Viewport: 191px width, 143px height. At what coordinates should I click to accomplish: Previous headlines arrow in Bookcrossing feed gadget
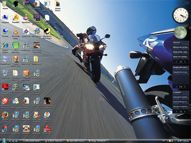(177, 62)
